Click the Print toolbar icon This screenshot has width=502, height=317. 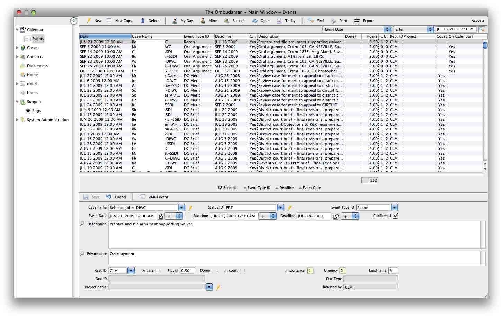click(333, 21)
